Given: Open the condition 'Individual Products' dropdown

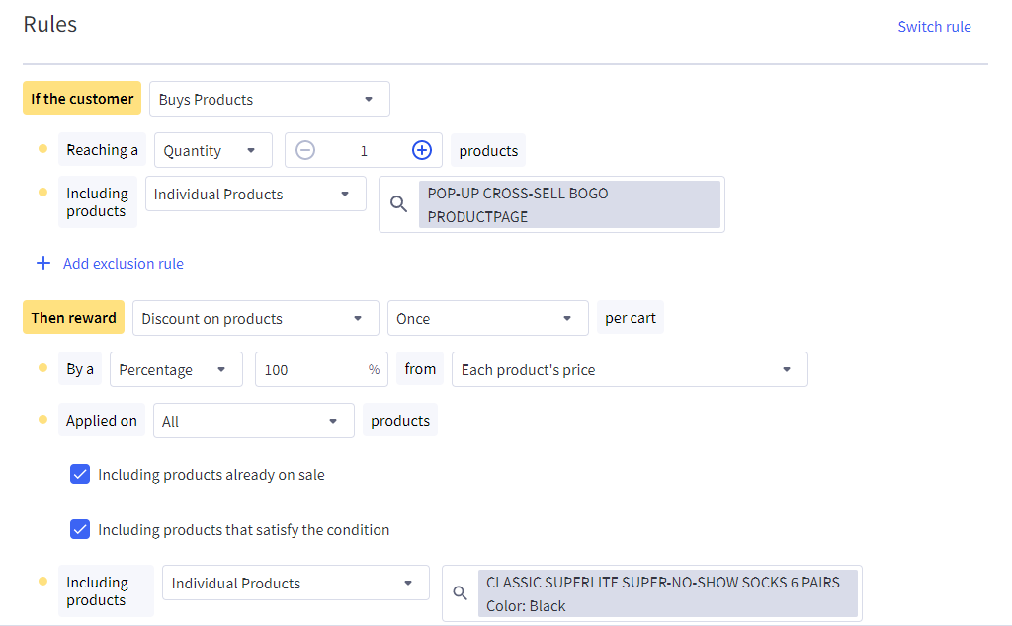Looking at the screenshot, I should 255,195.
